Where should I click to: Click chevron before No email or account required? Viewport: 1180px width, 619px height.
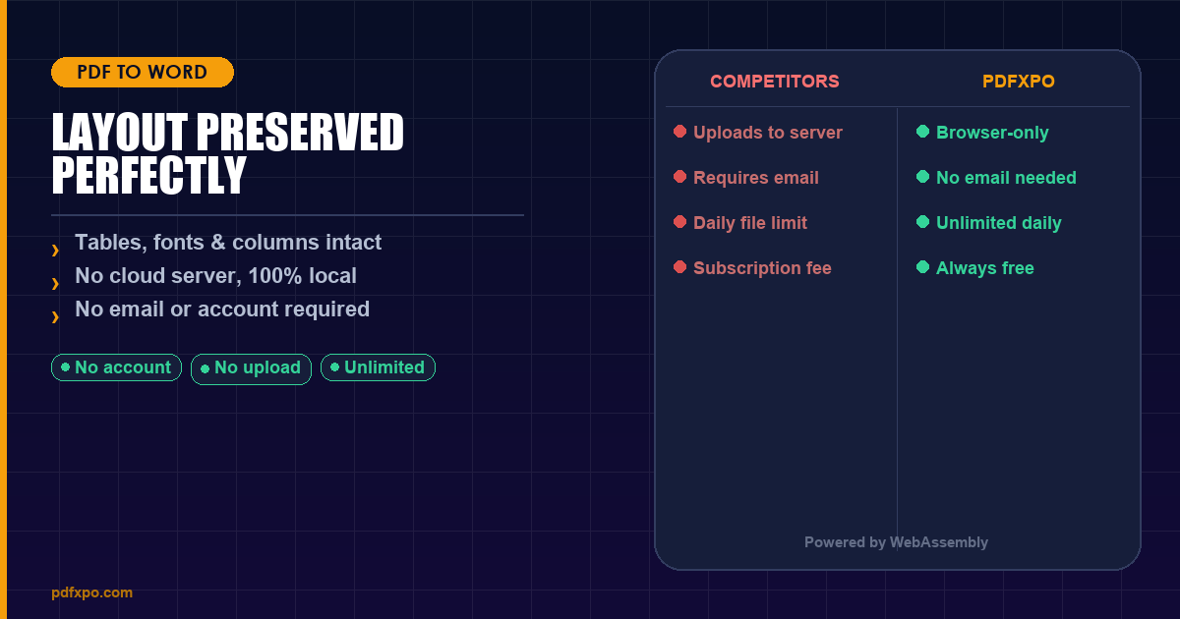[x=56, y=317]
